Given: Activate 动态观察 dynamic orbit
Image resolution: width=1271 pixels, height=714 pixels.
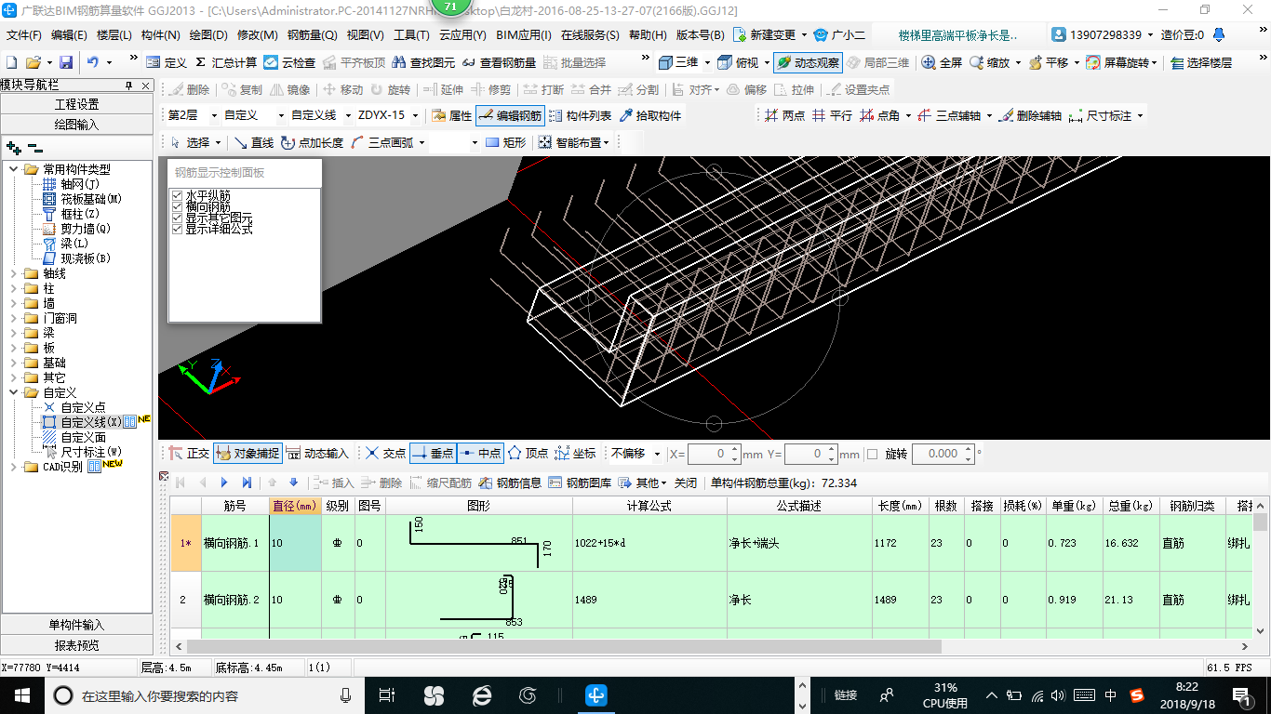Looking at the screenshot, I should tap(808, 62).
